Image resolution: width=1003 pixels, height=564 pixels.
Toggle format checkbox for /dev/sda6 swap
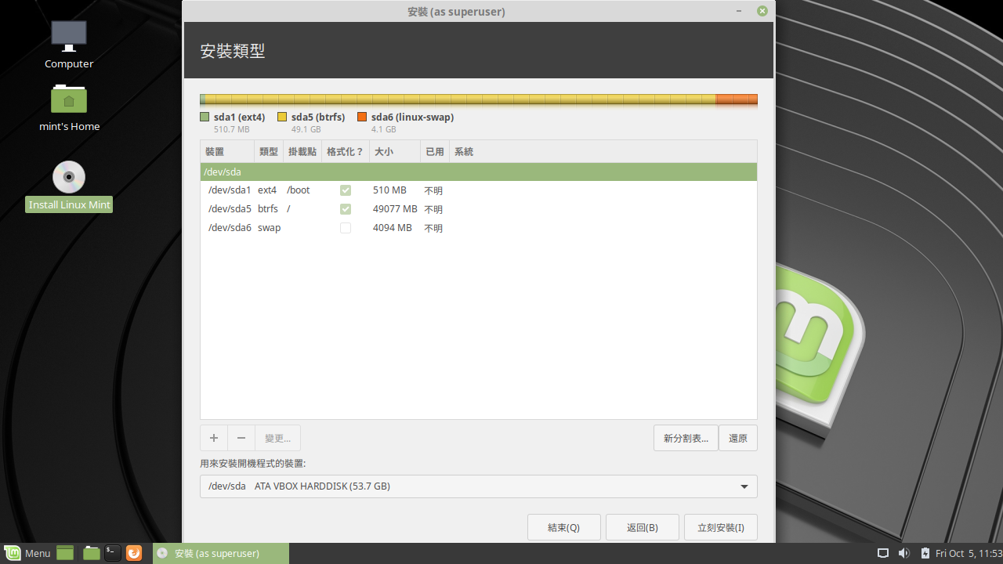pos(346,228)
